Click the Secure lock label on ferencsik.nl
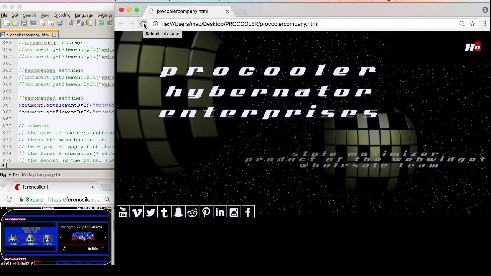491x276 pixels. [31, 199]
